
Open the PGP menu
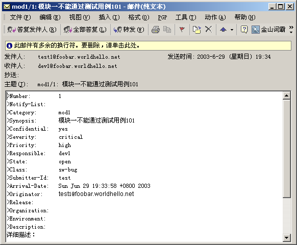click(162, 17)
